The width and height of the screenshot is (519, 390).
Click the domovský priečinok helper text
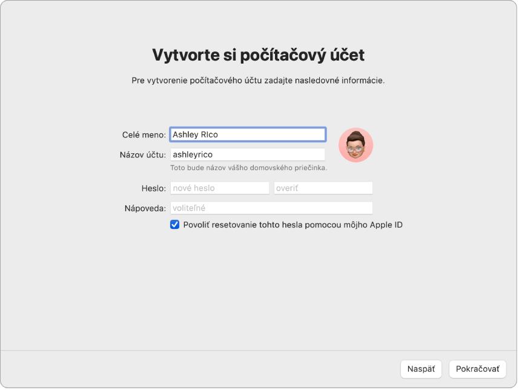pos(248,167)
